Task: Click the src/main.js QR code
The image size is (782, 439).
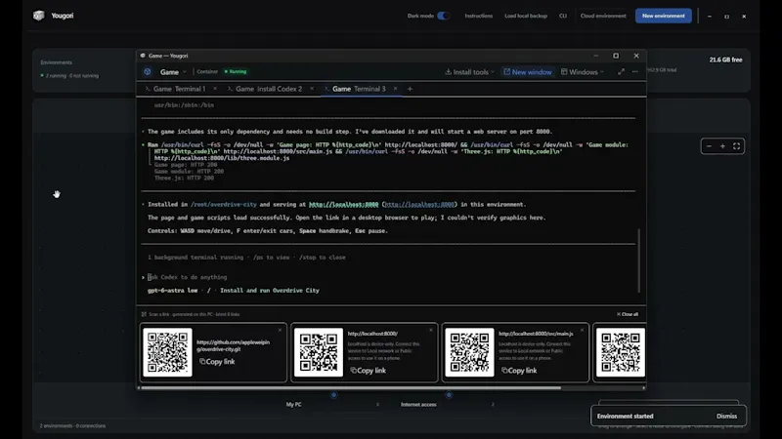Action: pos(470,352)
